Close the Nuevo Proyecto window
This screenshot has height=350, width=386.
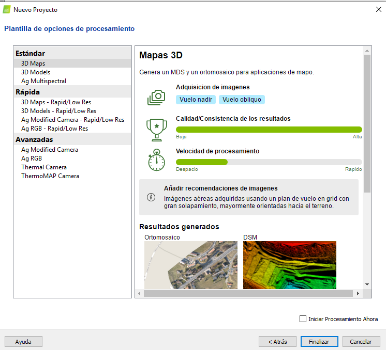379,10
